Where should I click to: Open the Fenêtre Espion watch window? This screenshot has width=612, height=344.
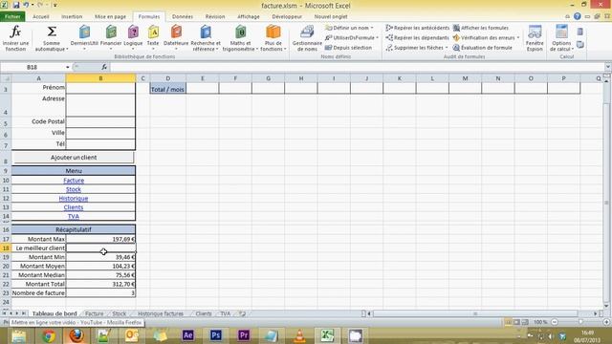pos(535,38)
